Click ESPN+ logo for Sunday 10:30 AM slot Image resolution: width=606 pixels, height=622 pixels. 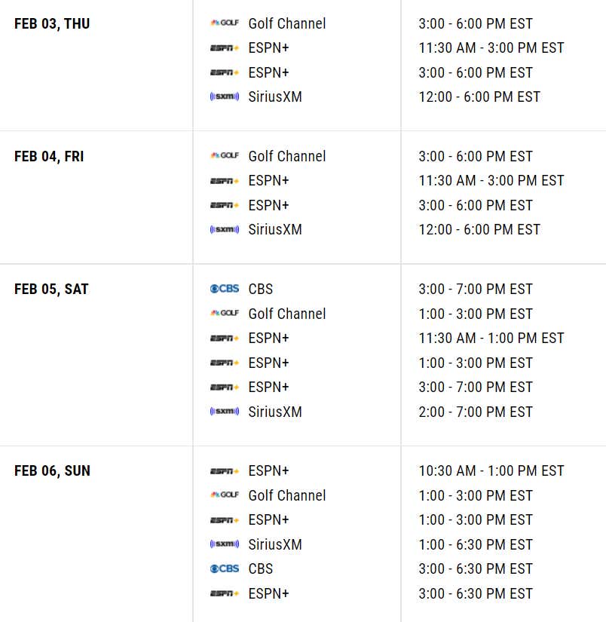click(224, 471)
